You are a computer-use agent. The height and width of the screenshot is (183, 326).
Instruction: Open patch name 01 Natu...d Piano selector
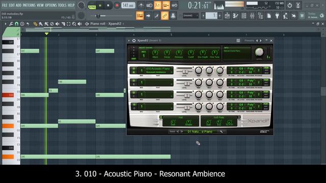tap(200, 132)
